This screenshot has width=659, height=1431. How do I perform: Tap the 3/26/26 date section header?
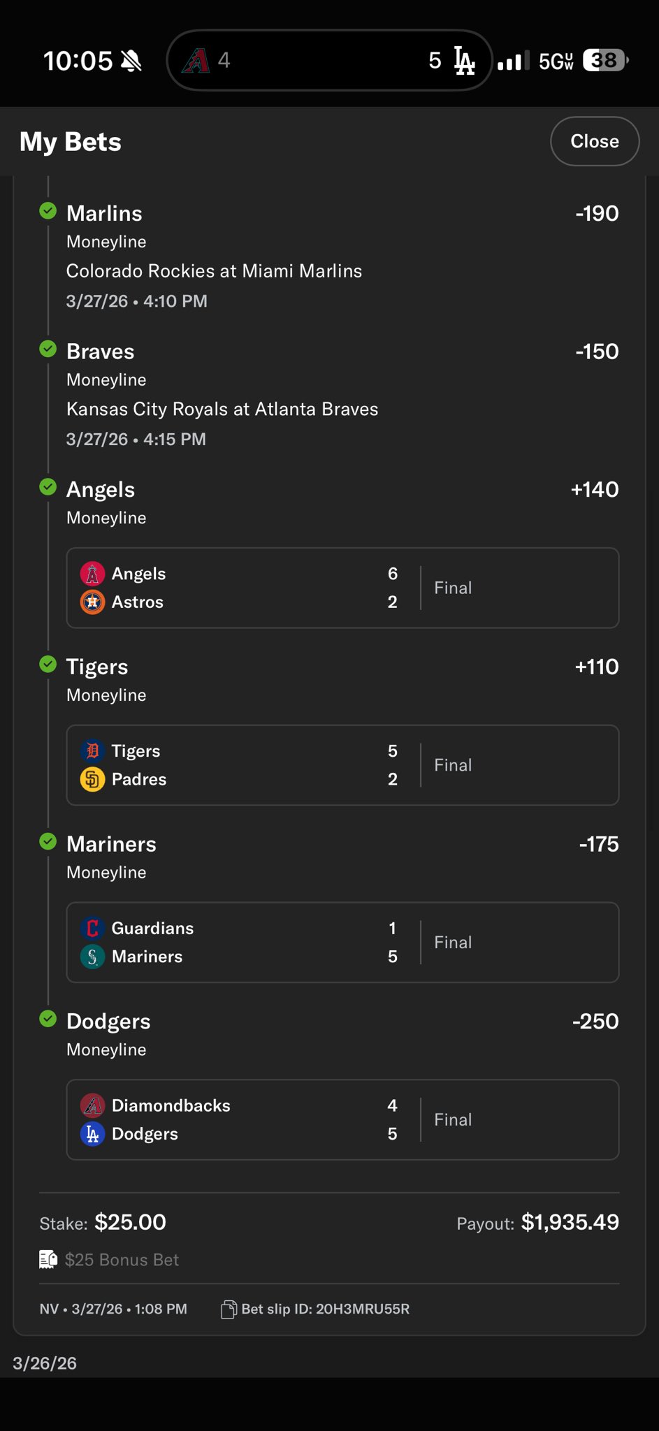coord(45,1363)
